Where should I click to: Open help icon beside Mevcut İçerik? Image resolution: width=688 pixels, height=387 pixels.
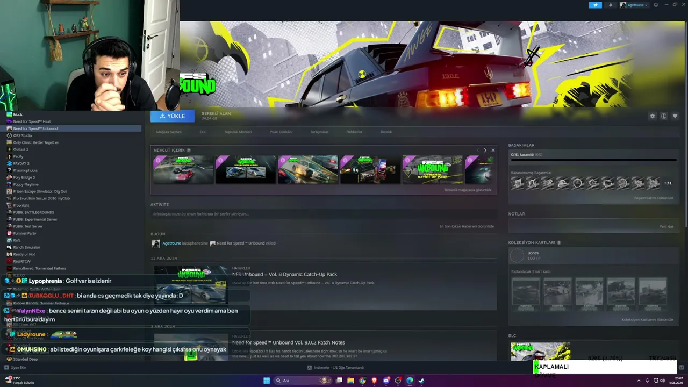point(189,150)
